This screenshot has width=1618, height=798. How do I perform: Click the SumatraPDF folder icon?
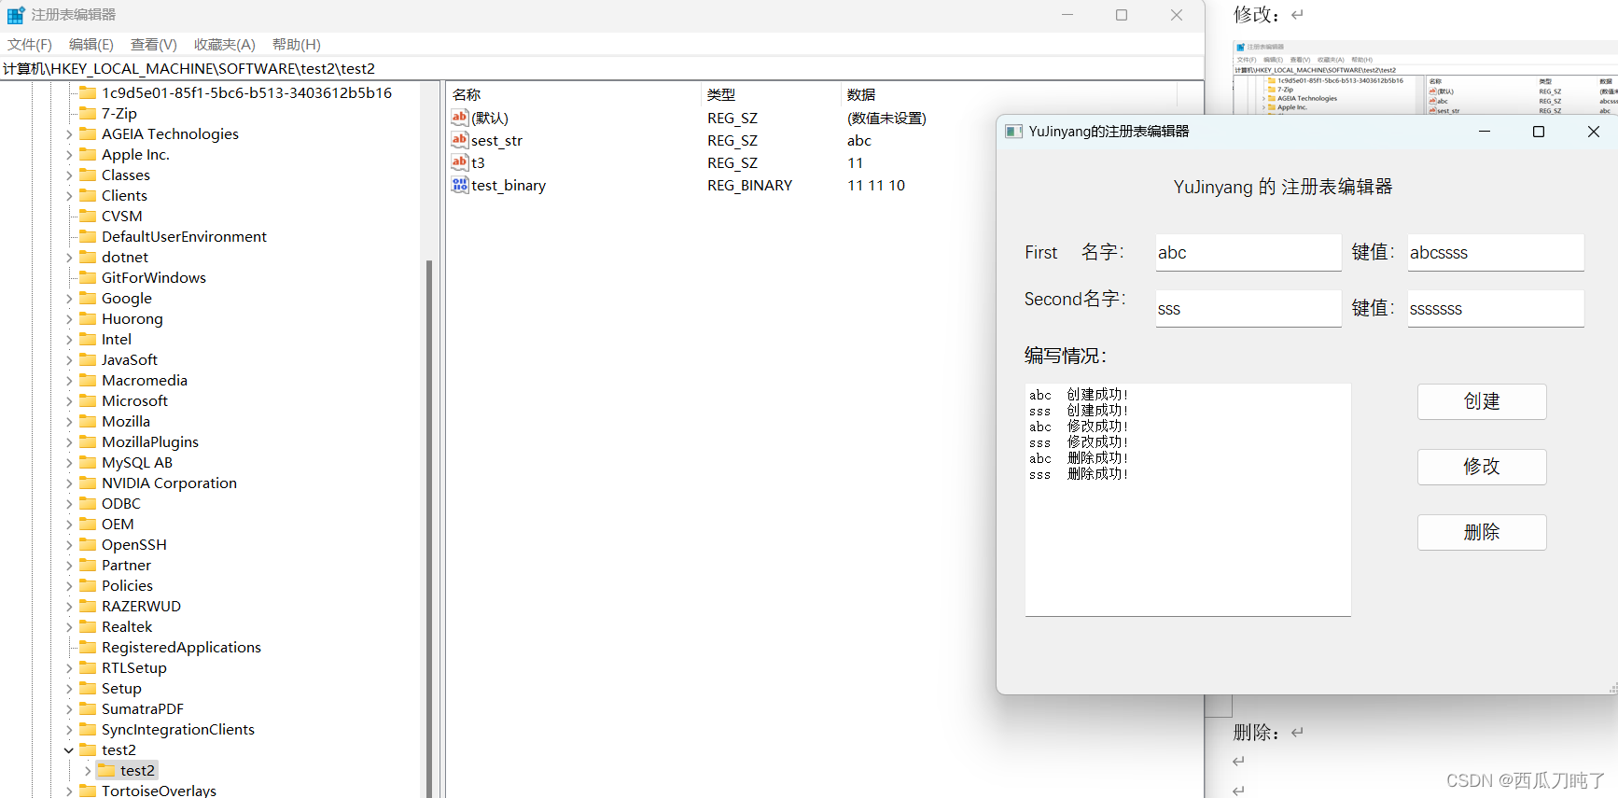pyautogui.click(x=88, y=708)
